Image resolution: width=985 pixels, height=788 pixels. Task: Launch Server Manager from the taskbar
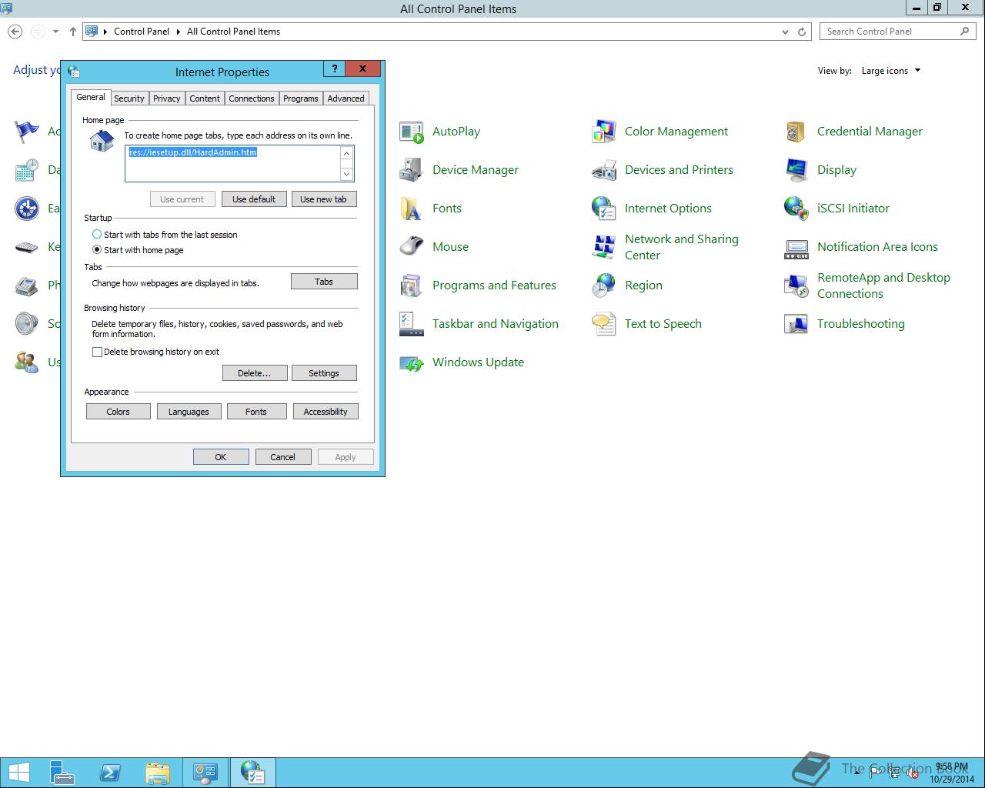coord(62,773)
